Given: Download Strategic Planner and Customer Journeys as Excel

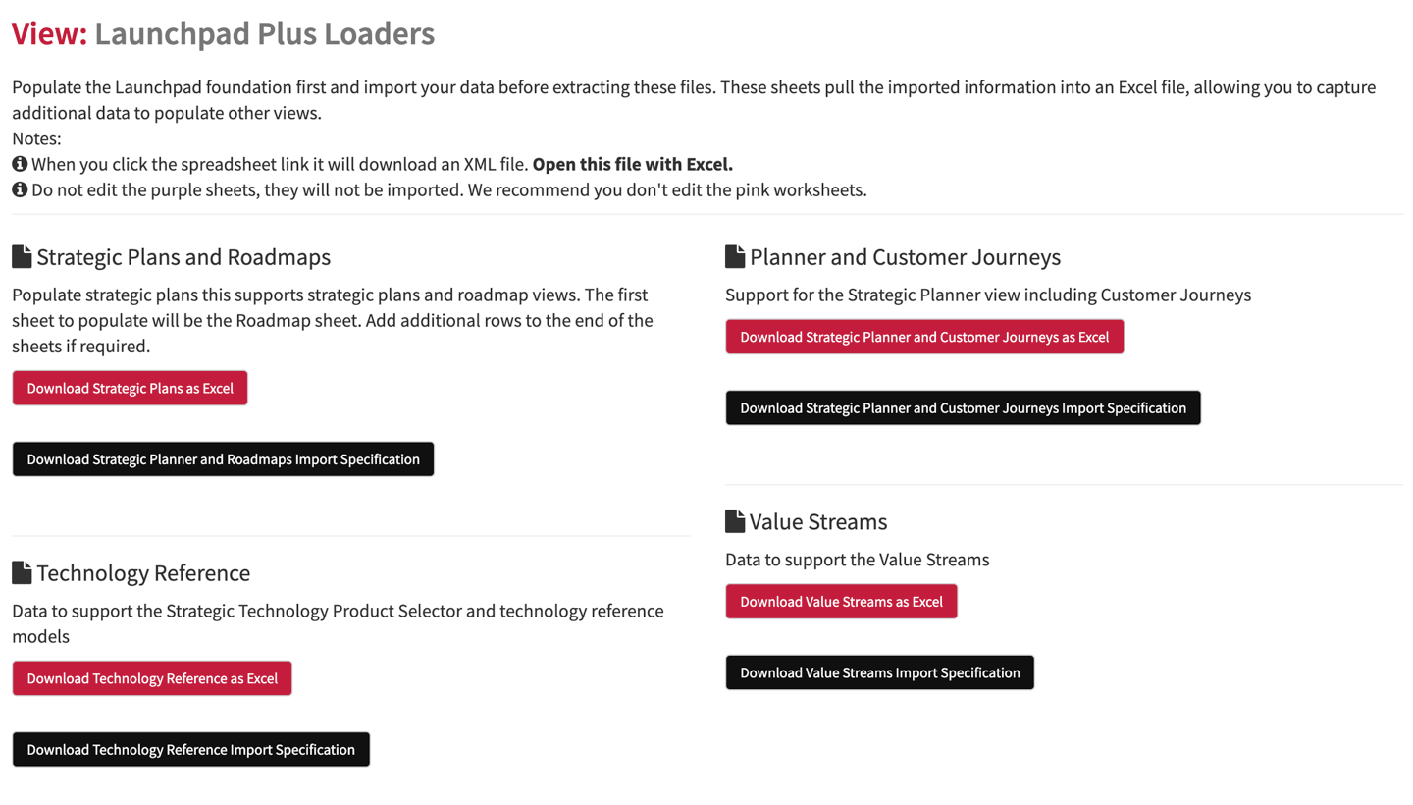Looking at the screenshot, I should click(x=924, y=337).
